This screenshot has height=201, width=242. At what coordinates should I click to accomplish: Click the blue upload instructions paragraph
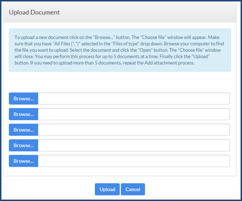[x=119, y=50]
